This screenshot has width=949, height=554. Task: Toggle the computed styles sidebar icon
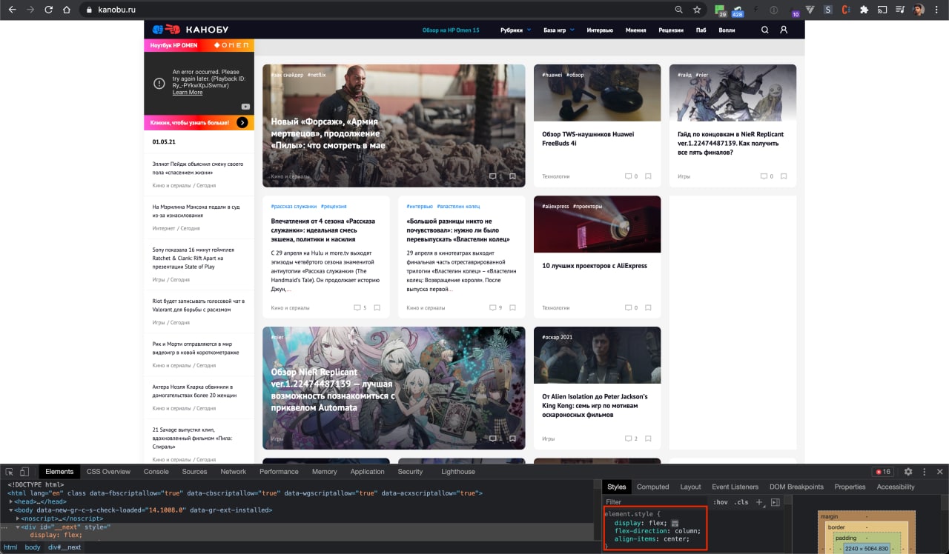click(x=775, y=502)
